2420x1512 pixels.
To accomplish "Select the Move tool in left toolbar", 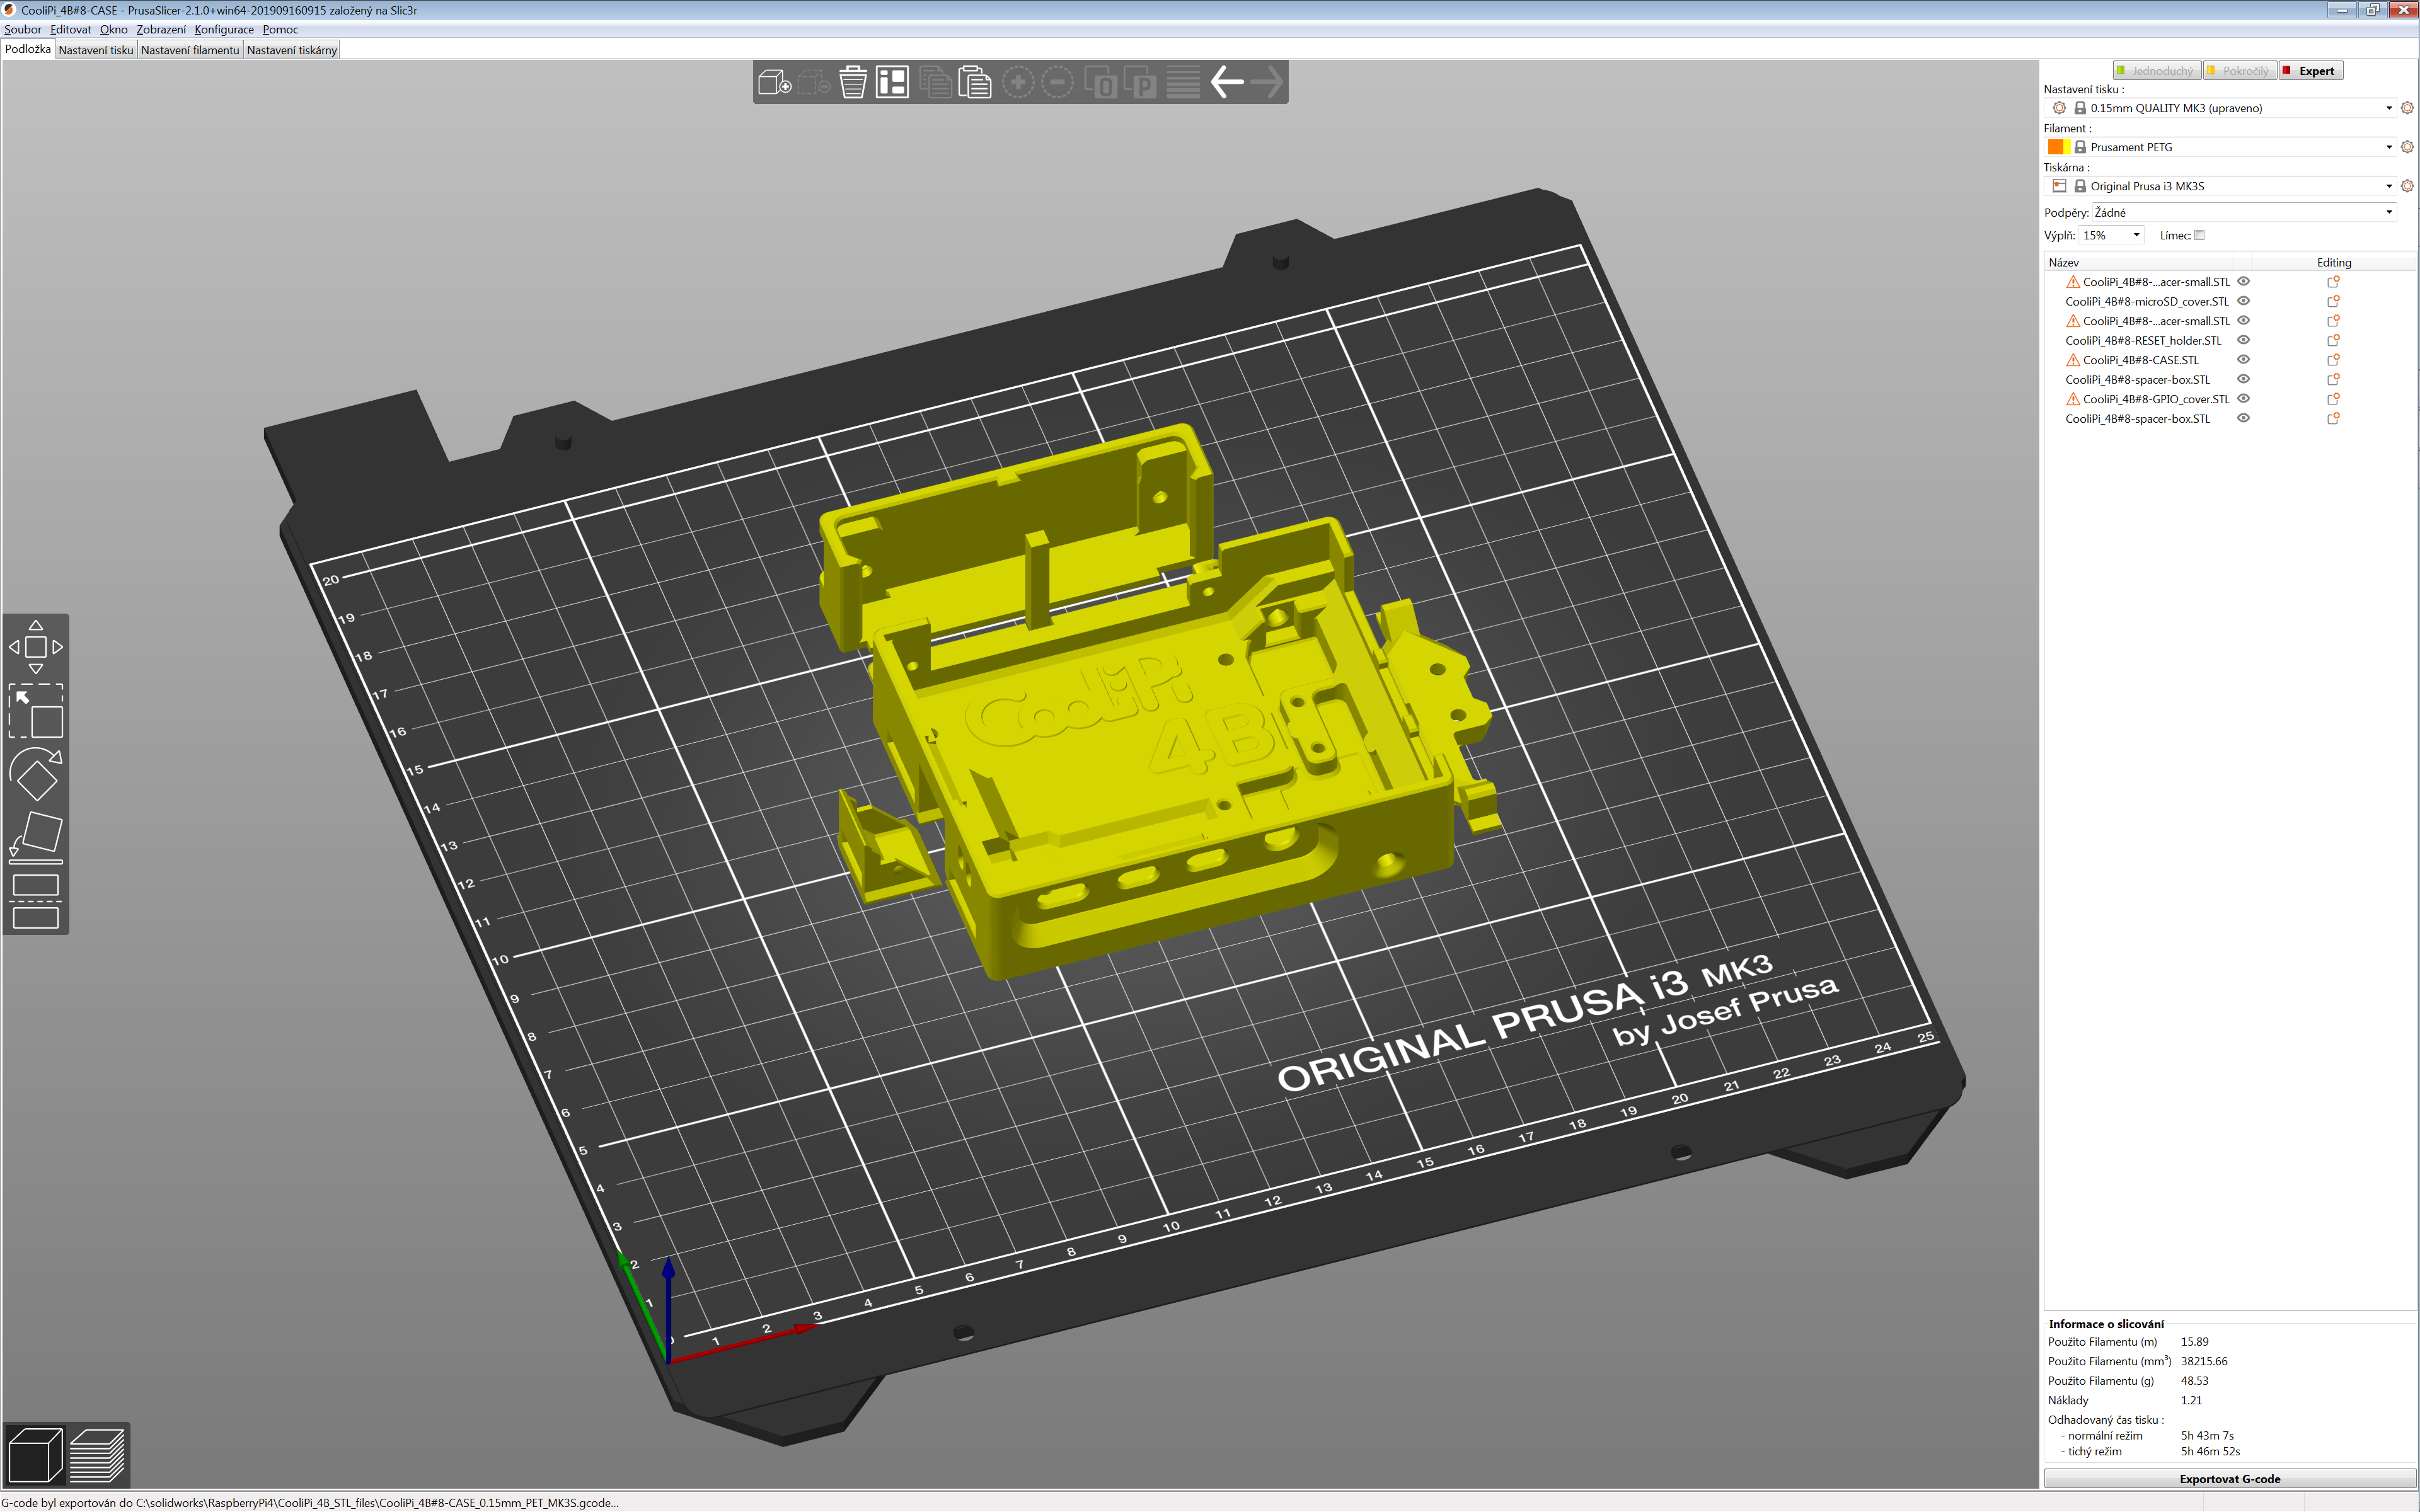I will click(36, 647).
